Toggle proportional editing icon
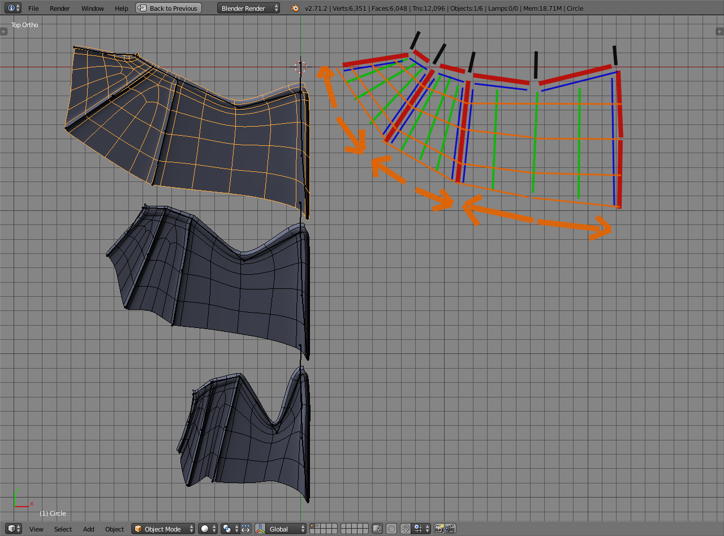The width and height of the screenshot is (724, 536). (x=391, y=529)
